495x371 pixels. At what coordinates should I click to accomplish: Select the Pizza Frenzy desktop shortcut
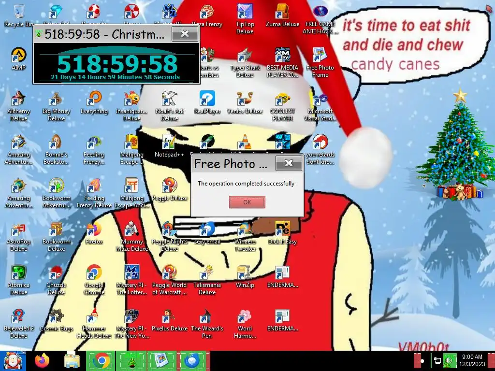[x=207, y=15]
